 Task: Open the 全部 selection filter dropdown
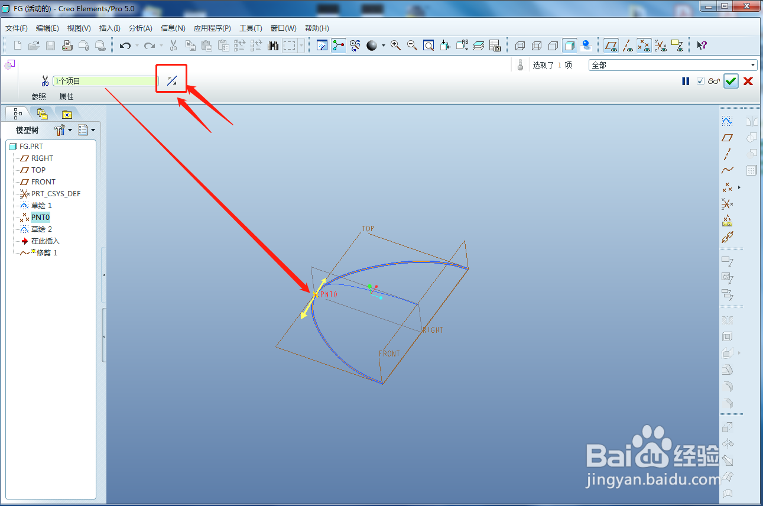pyautogui.click(x=673, y=65)
